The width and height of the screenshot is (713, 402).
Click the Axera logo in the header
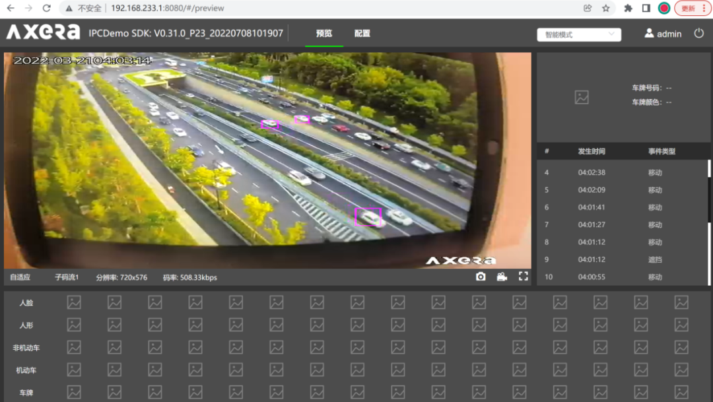43,33
